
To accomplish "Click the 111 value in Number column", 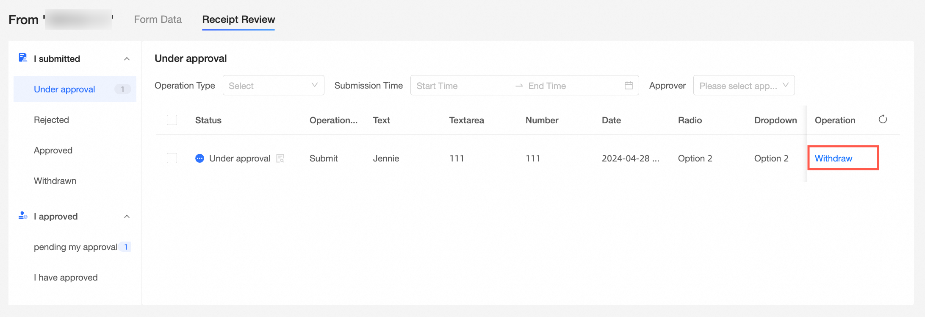I will tap(533, 158).
